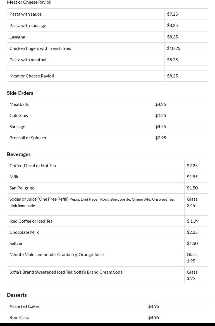The width and height of the screenshot is (215, 326).
Task: Select the Lasagna menu row
Action: point(17,37)
